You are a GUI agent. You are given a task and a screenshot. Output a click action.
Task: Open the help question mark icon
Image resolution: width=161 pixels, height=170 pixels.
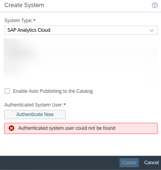[155, 5]
